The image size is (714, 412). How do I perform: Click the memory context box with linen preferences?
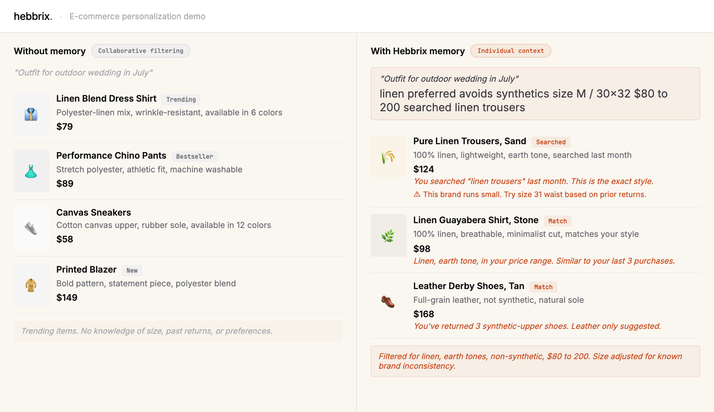coord(535,94)
